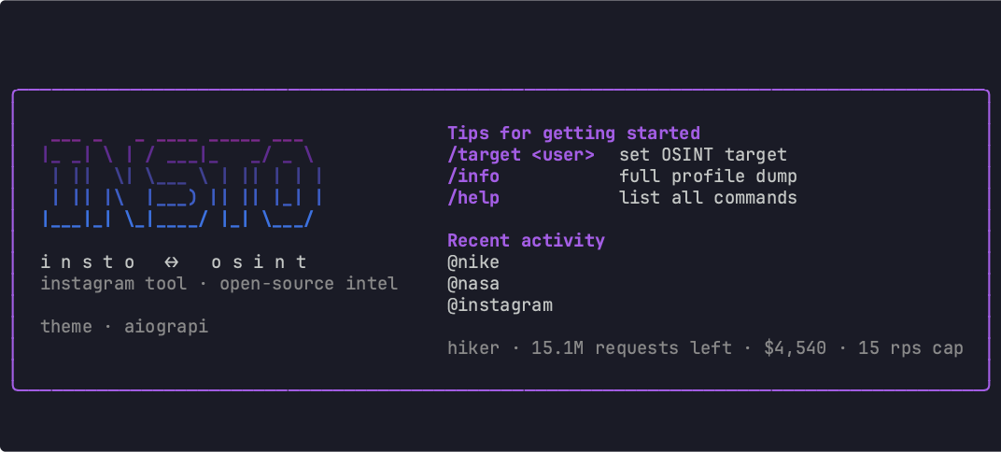Open the @nasa recent activity entry
This screenshot has height=452, width=1001.
tap(473, 284)
